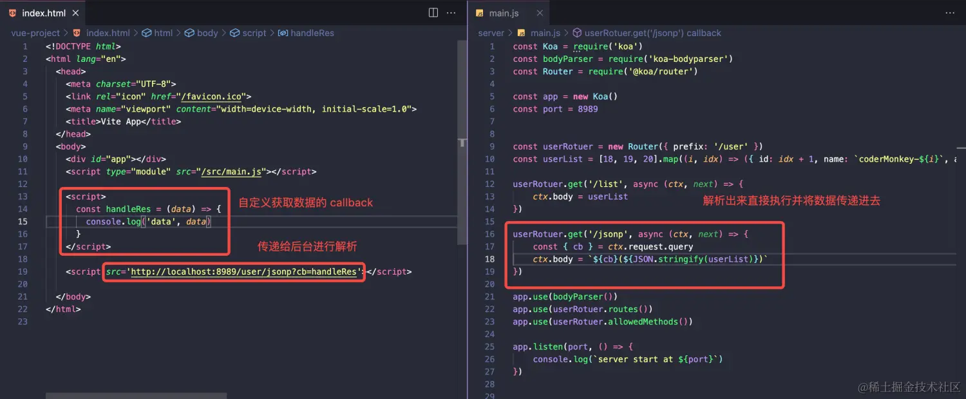
Task: Click the JS file icon in main.js tab
Action: [x=479, y=13]
